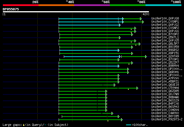Select the UniRef100_C0SNP1 hit label
This screenshot has height=127, width=184.
(x=165, y=22)
